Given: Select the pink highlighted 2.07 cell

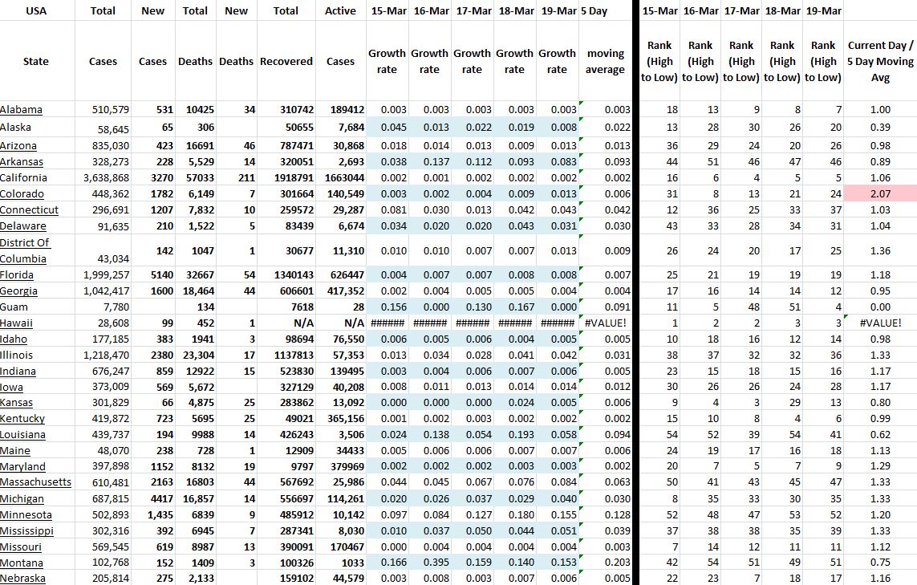Looking at the screenshot, I should [880, 194].
